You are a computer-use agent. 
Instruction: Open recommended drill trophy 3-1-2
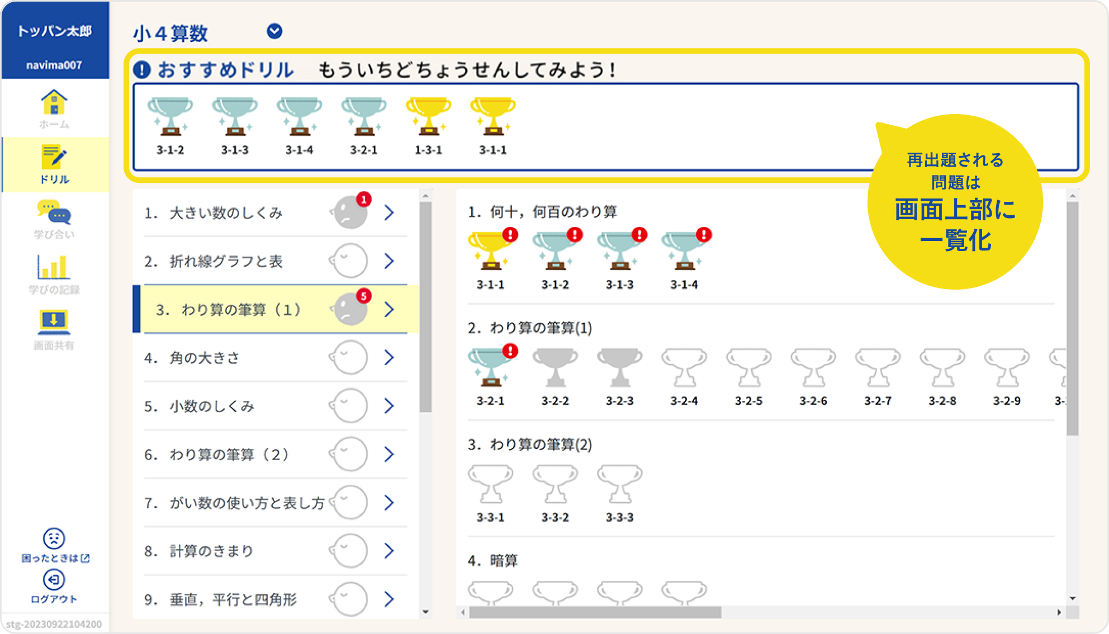pos(170,116)
